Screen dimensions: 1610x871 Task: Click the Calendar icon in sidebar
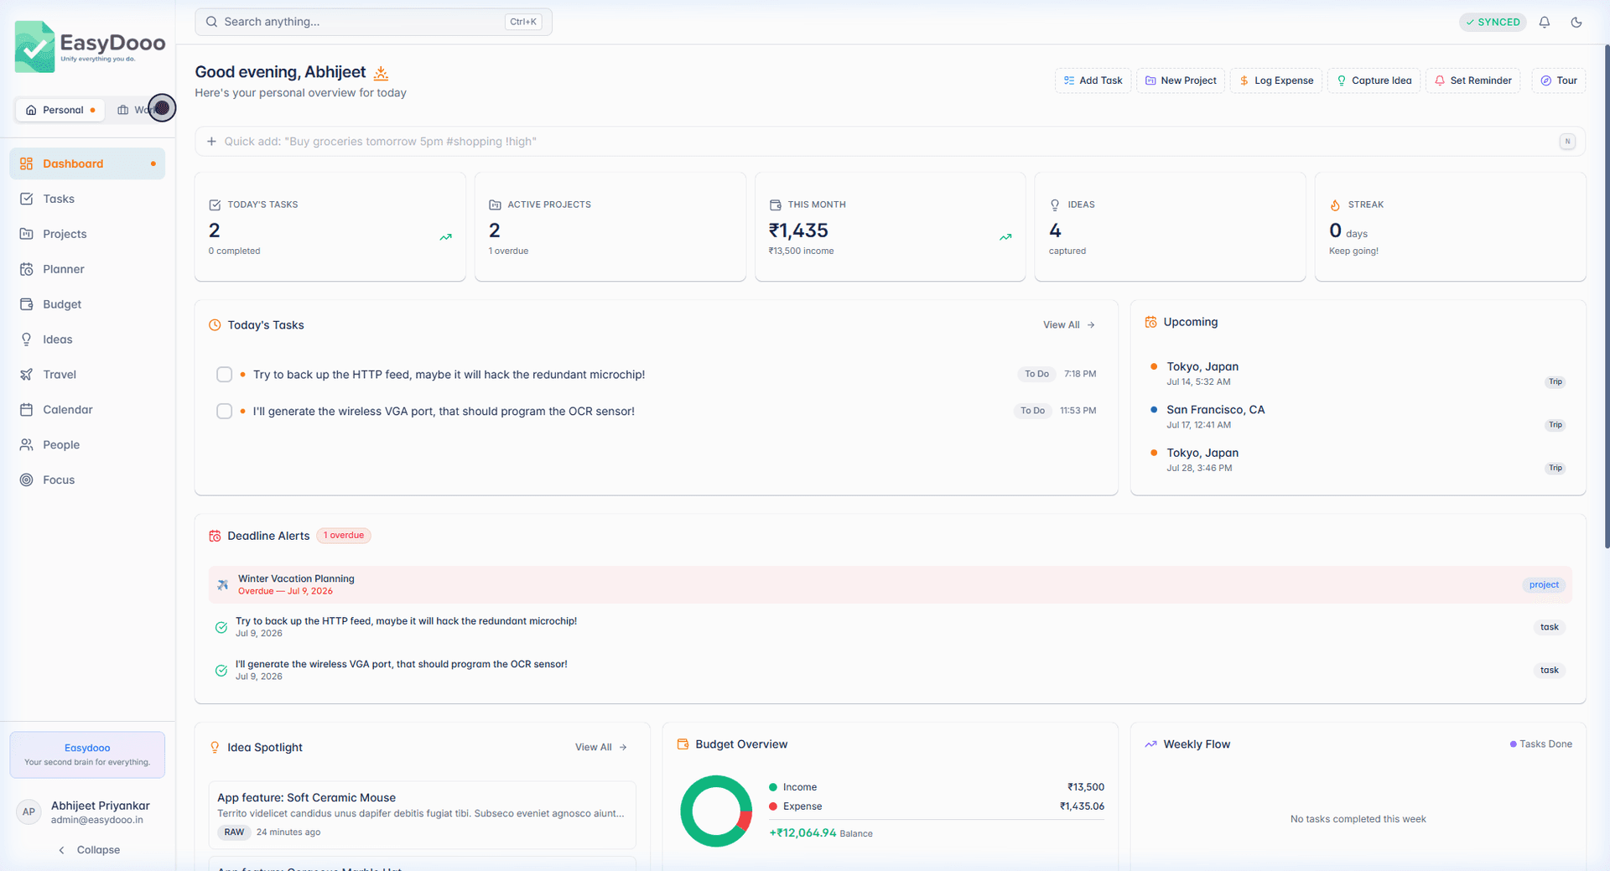[27, 410]
